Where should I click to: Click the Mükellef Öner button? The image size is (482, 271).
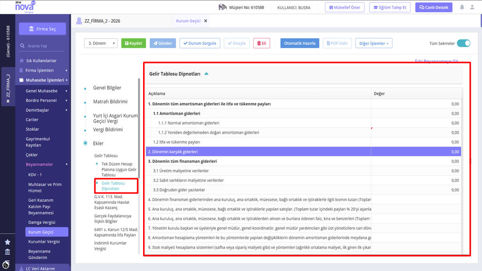point(345,8)
